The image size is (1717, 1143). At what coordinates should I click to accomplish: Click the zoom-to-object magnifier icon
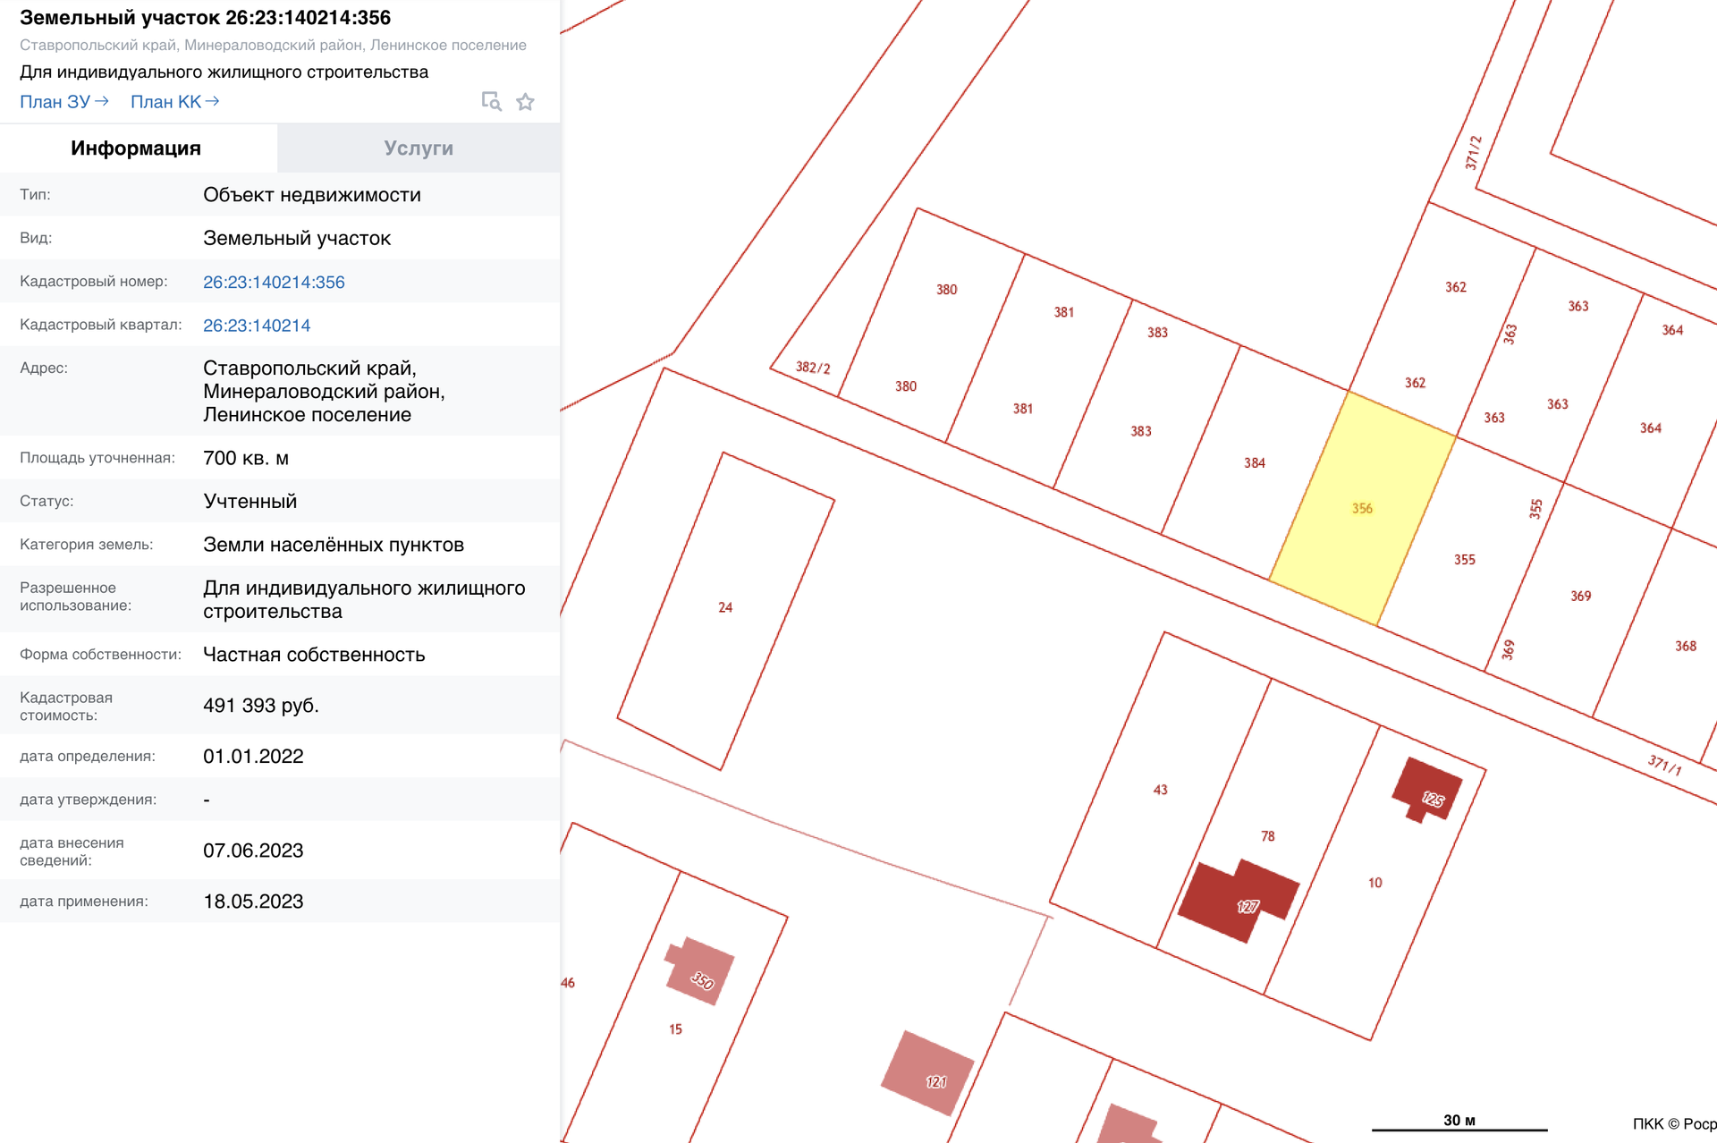[x=491, y=102]
